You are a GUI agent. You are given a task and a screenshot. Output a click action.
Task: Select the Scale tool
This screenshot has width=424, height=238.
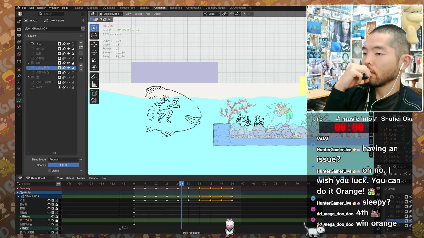(x=94, y=60)
